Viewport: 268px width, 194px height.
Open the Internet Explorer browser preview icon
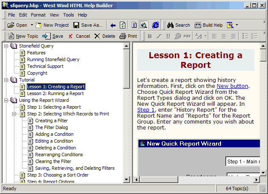click(x=156, y=25)
